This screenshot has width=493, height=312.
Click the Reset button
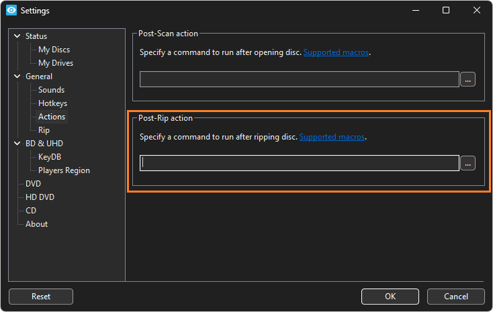point(41,297)
